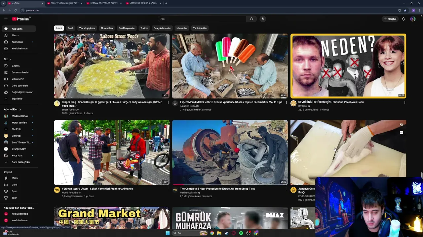The height and width of the screenshot is (237, 423).
Task: Open options for Scrap Tires video
Action: pos(286,189)
